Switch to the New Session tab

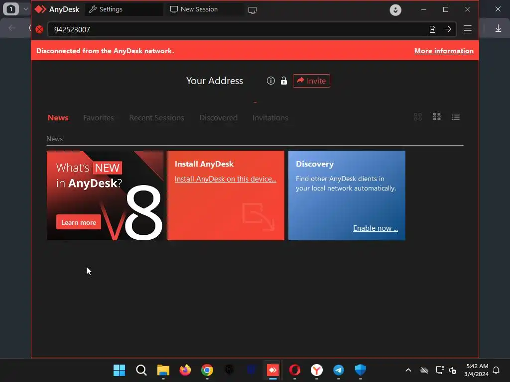click(205, 9)
